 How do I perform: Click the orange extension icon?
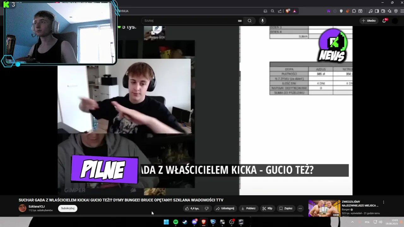click(x=348, y=11)
